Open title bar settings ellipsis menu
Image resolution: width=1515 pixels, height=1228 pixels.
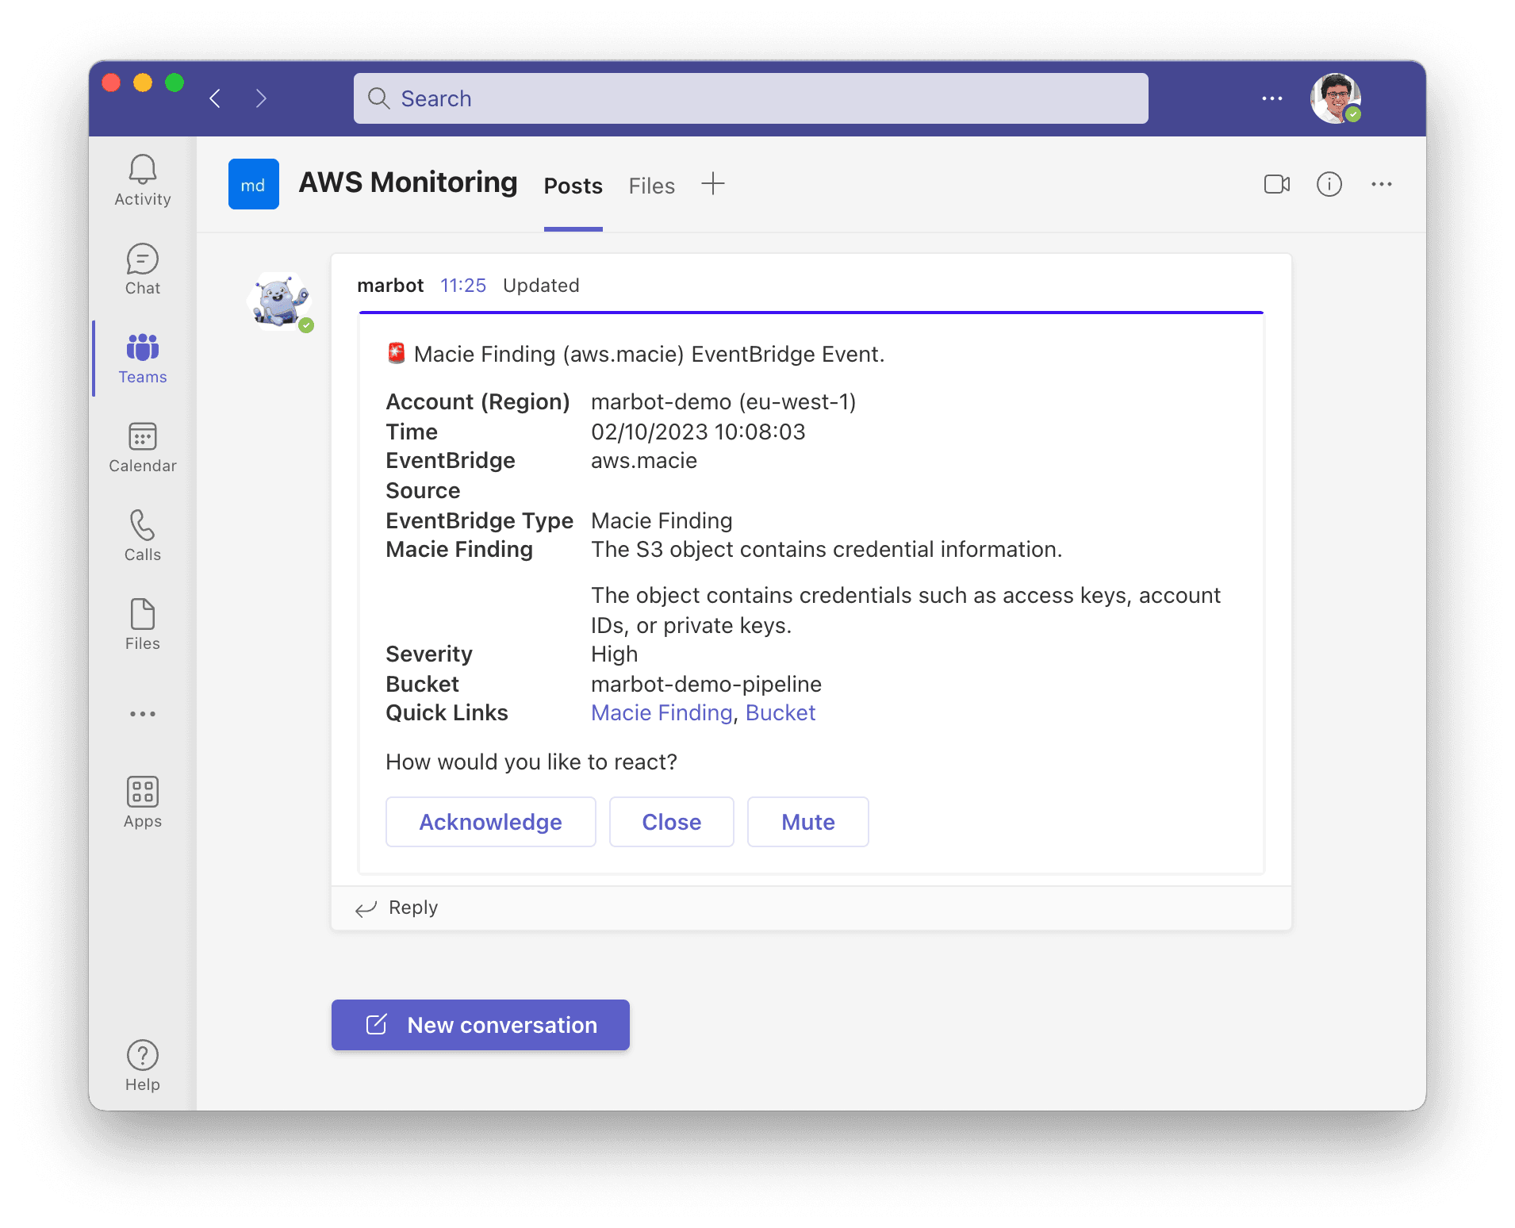pos(1272,98)
